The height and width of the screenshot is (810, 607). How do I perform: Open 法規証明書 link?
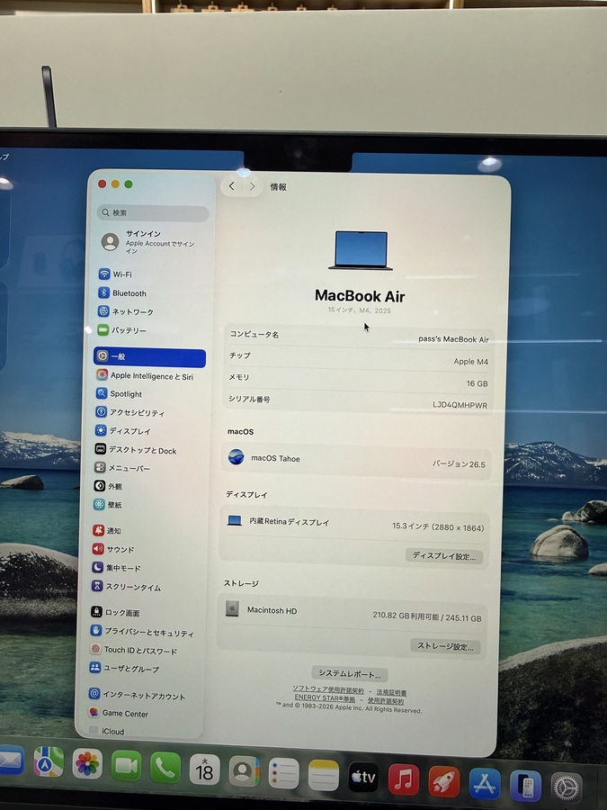(x=391, y=692)
